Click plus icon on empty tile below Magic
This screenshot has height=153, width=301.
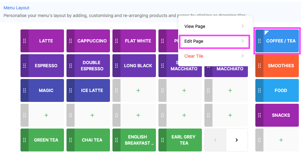46,115
